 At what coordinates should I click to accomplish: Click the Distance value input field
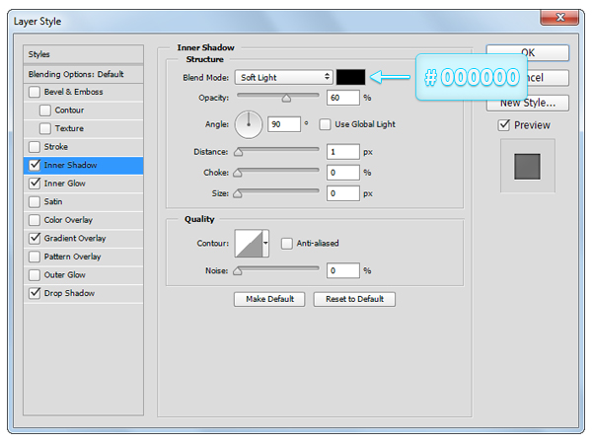(343, 152)
